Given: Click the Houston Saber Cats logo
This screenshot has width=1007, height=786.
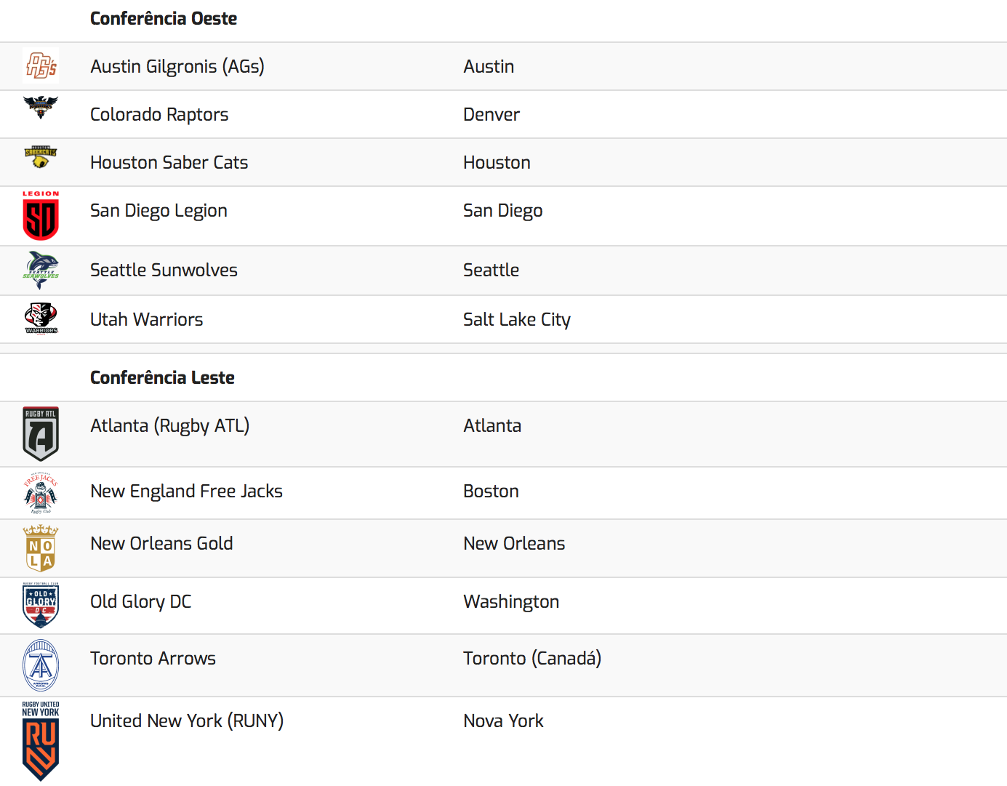Looking at the screenshot, I should [x=41, y=156].
